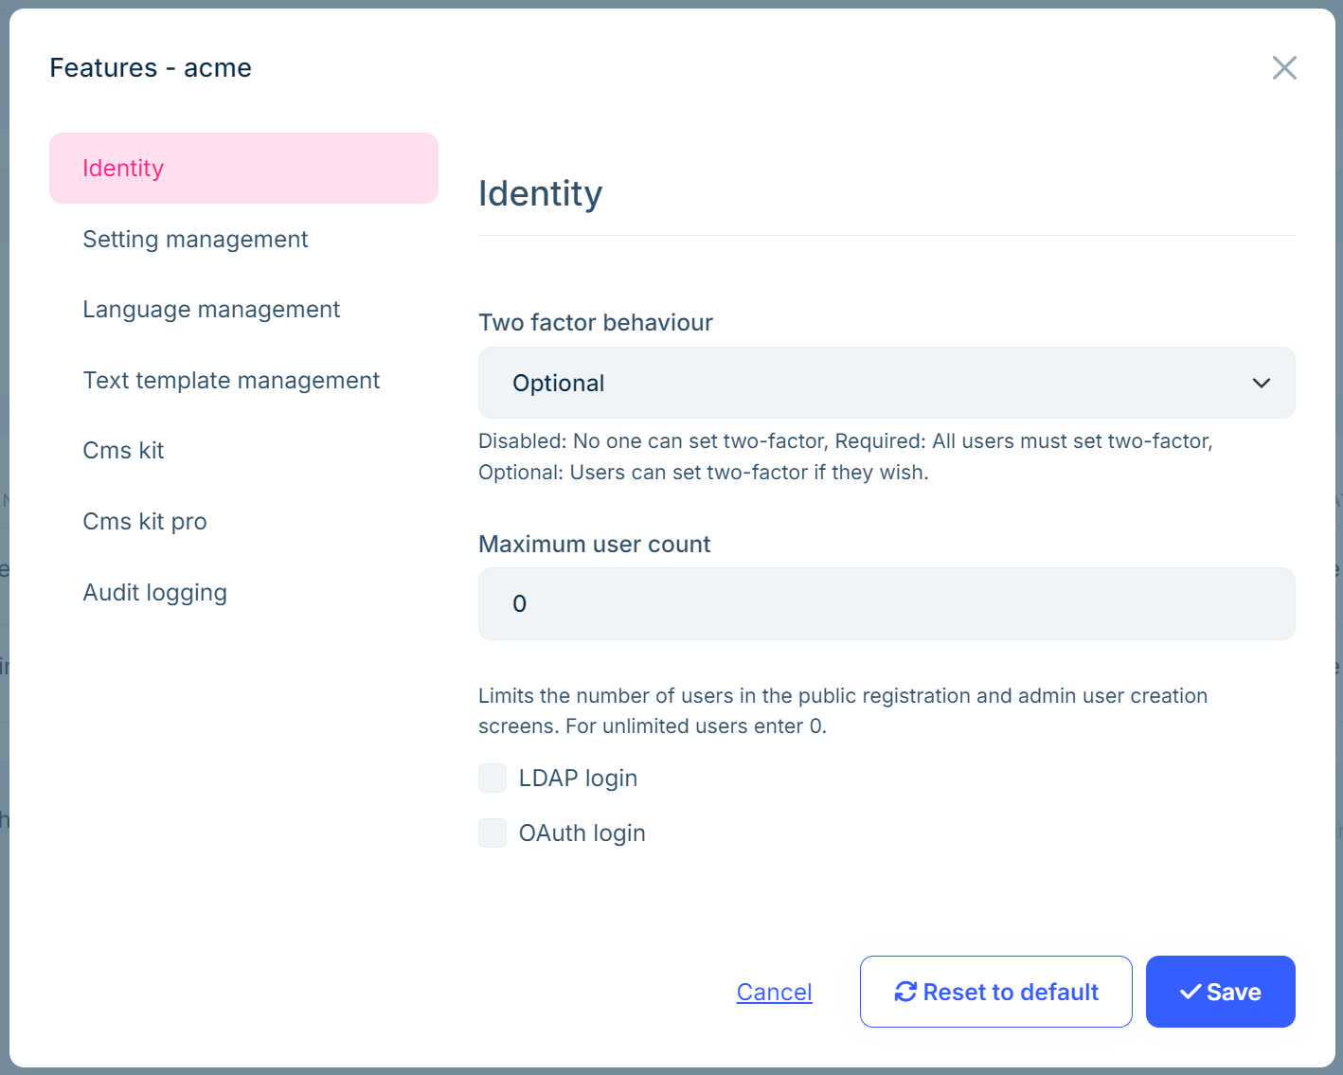This screenshot has height=1075, width=1343.
Task: Close the Features dialog with the X icon
Action: (x=1284, y=67)
